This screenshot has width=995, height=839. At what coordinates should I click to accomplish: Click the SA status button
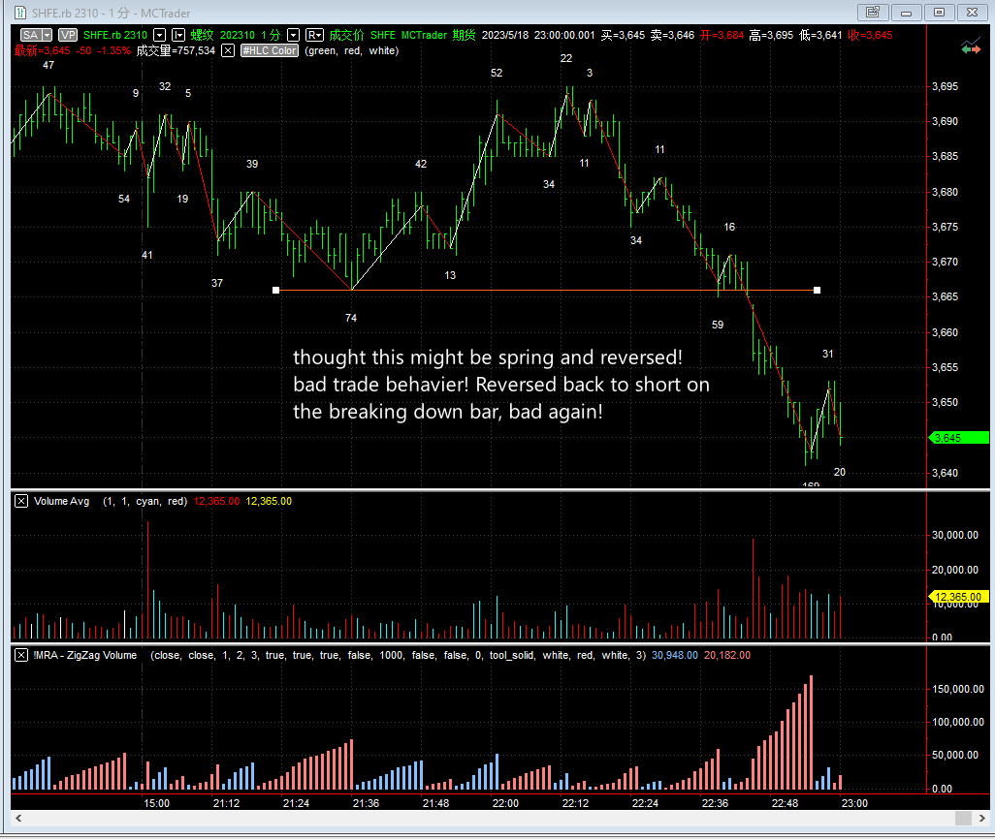[x=30, y=35]
